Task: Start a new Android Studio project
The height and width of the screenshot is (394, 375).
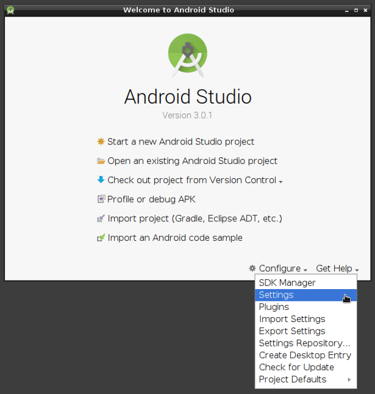Action: (181, 141)
